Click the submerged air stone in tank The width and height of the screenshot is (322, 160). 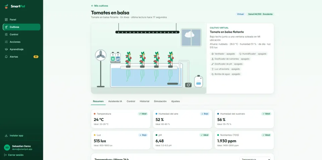coord(173,84)
